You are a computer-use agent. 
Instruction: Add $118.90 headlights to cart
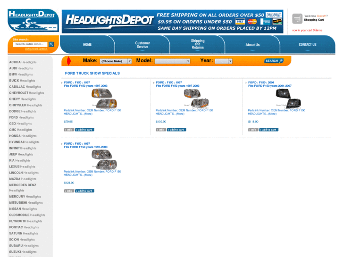coord(269,130)
